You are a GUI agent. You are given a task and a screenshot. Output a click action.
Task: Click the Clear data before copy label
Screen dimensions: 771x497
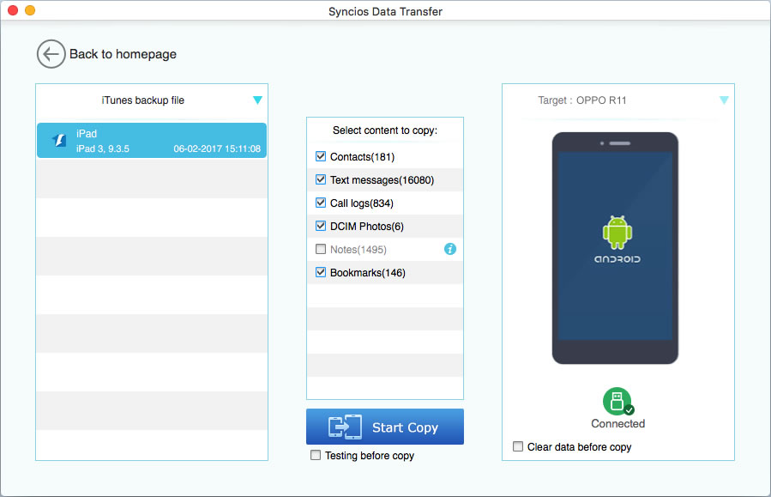pyautogui.click(x=579, y=447)
